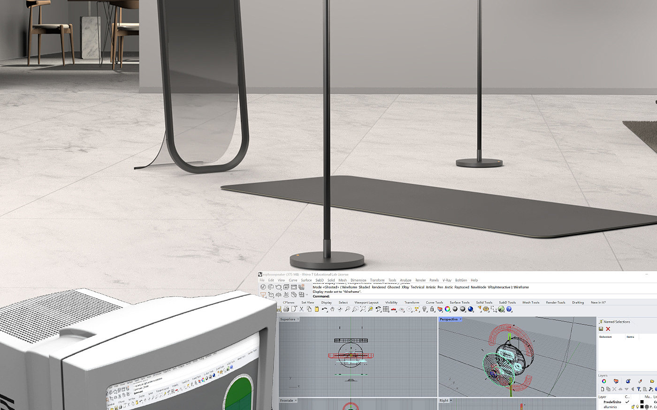The image size is (657, 410).
Task: Open the Frontale viewport dropdown
Action: (296, 401)
